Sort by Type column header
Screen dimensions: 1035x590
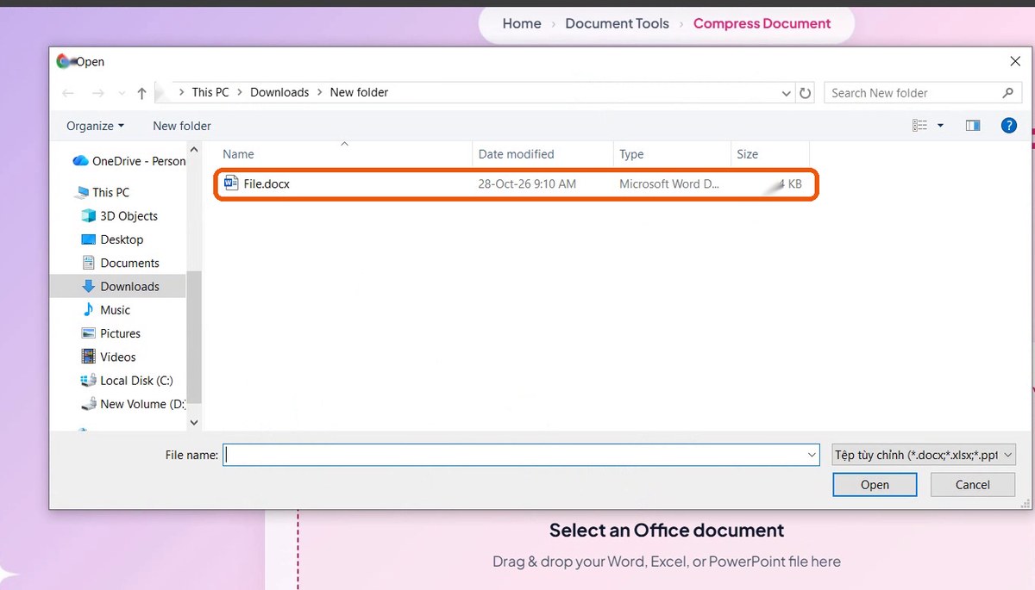click(x=631, y=154)
